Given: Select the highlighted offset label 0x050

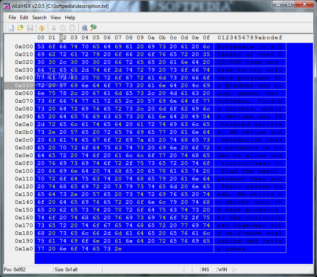Looking at the screenshot, I should coord(24,86).
